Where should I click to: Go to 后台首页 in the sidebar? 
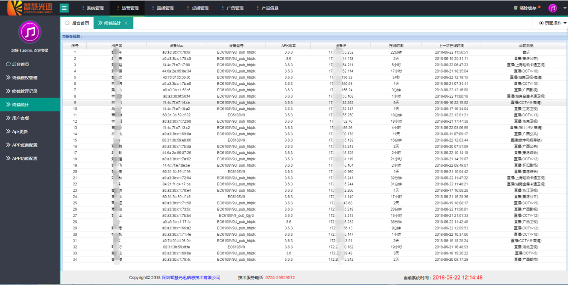pos(30,64)
